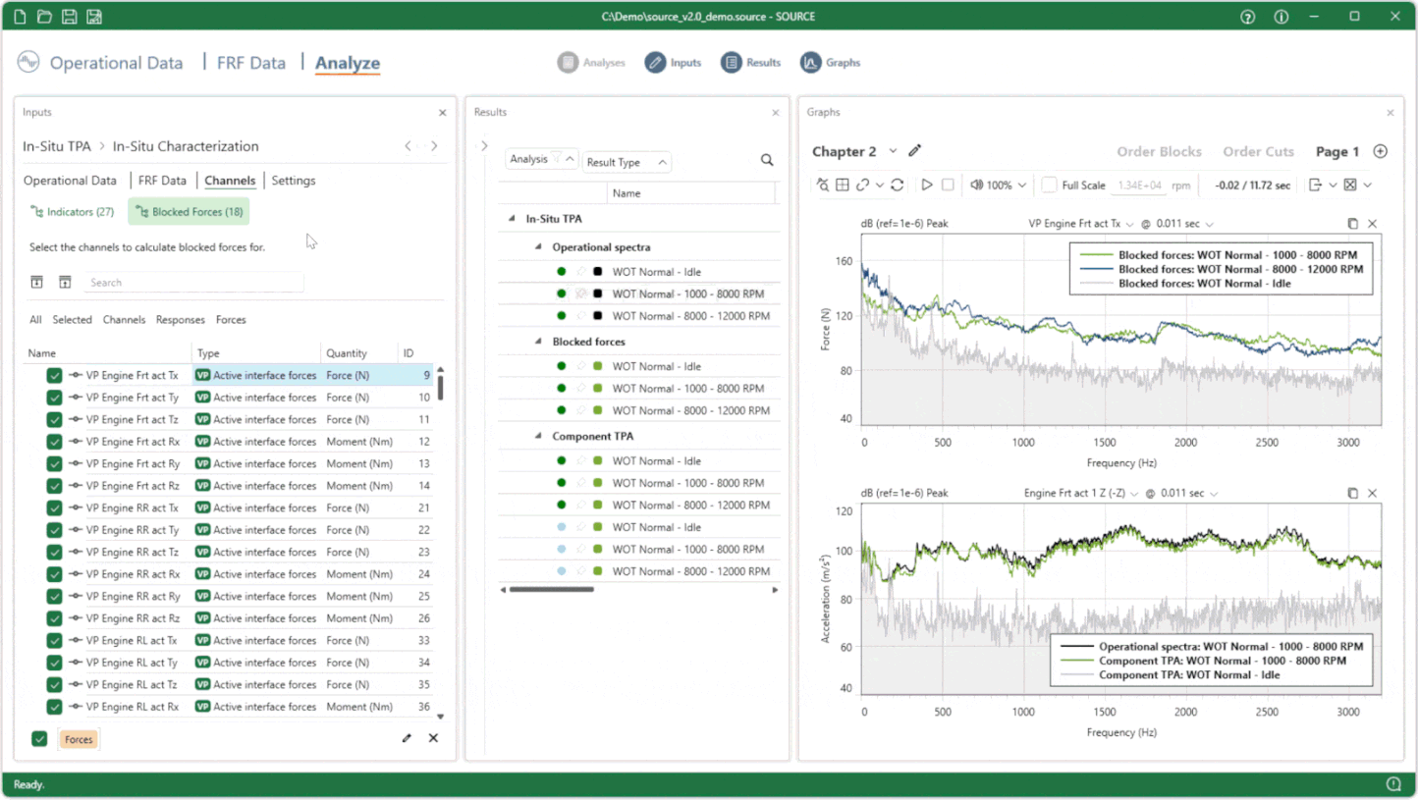Screen dimensions: 1418x800
Task: Uncheck the VP Engine RR act Tz channel
Action: point(54,553)
